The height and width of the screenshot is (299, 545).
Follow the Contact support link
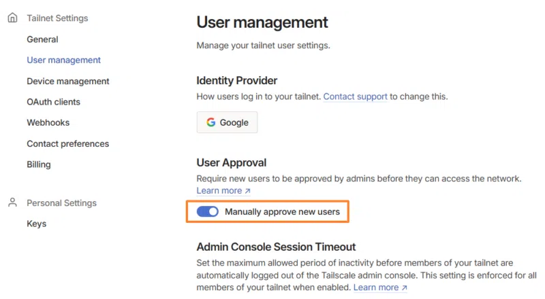[355, 96]
